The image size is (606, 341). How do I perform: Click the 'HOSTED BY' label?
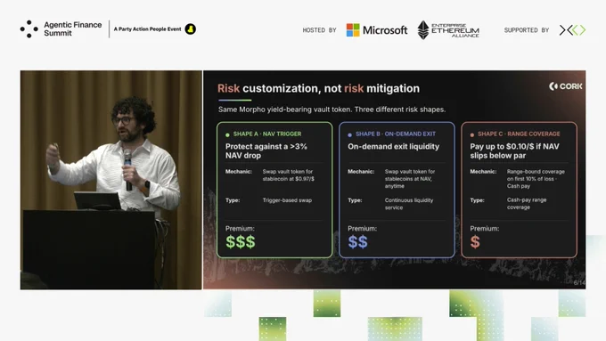[319, 30]
